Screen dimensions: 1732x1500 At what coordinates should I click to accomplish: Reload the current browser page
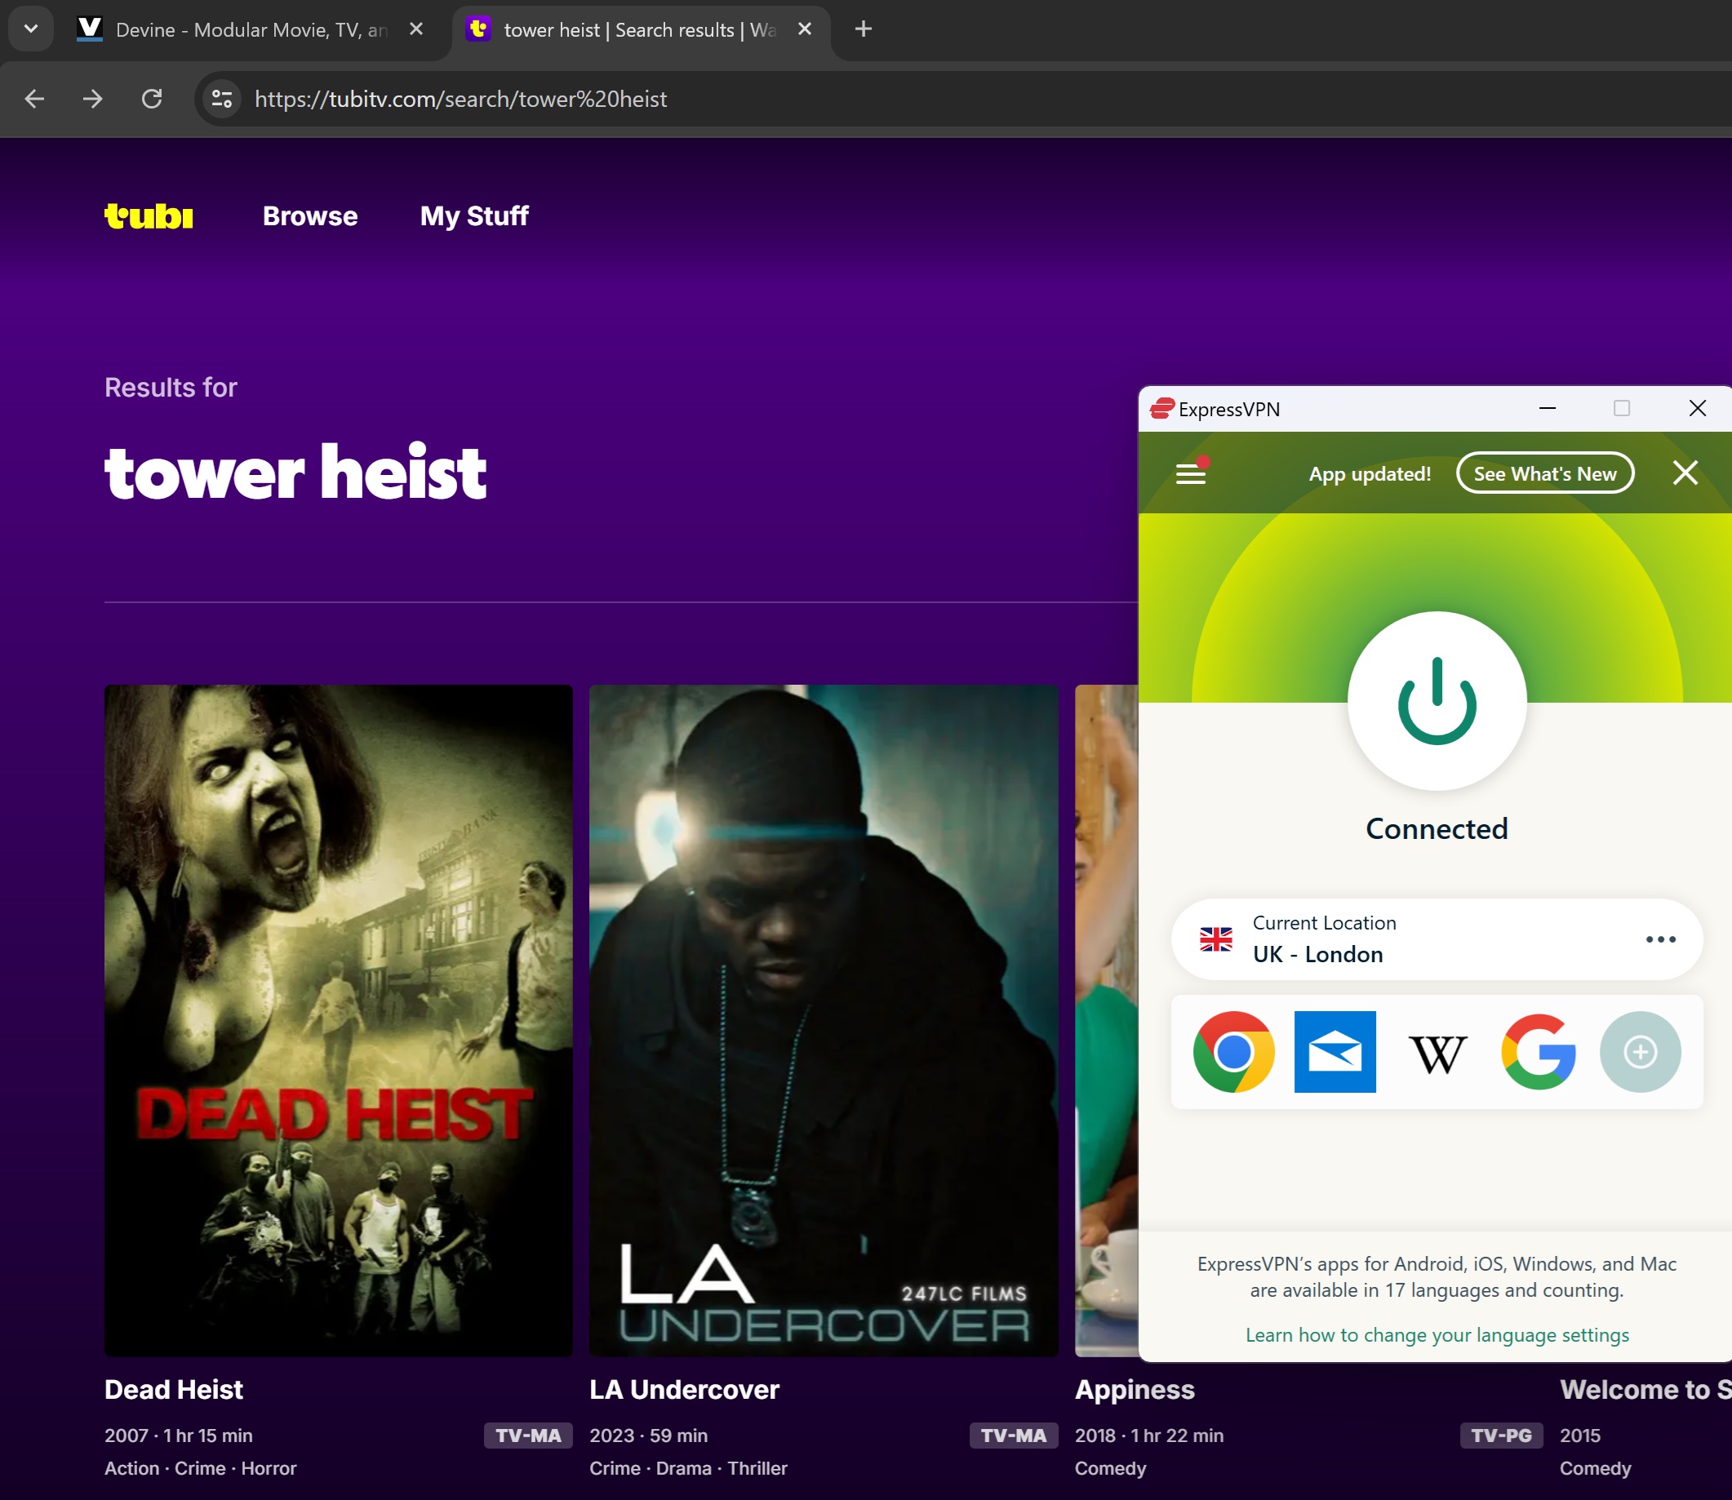tap(152, 99)
